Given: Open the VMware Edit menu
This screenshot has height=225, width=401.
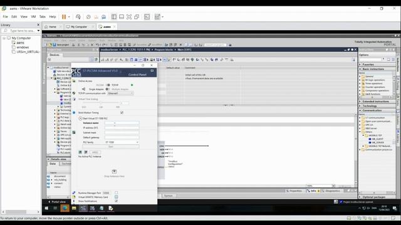Looking at the screenshot, I should pos(14,17).
